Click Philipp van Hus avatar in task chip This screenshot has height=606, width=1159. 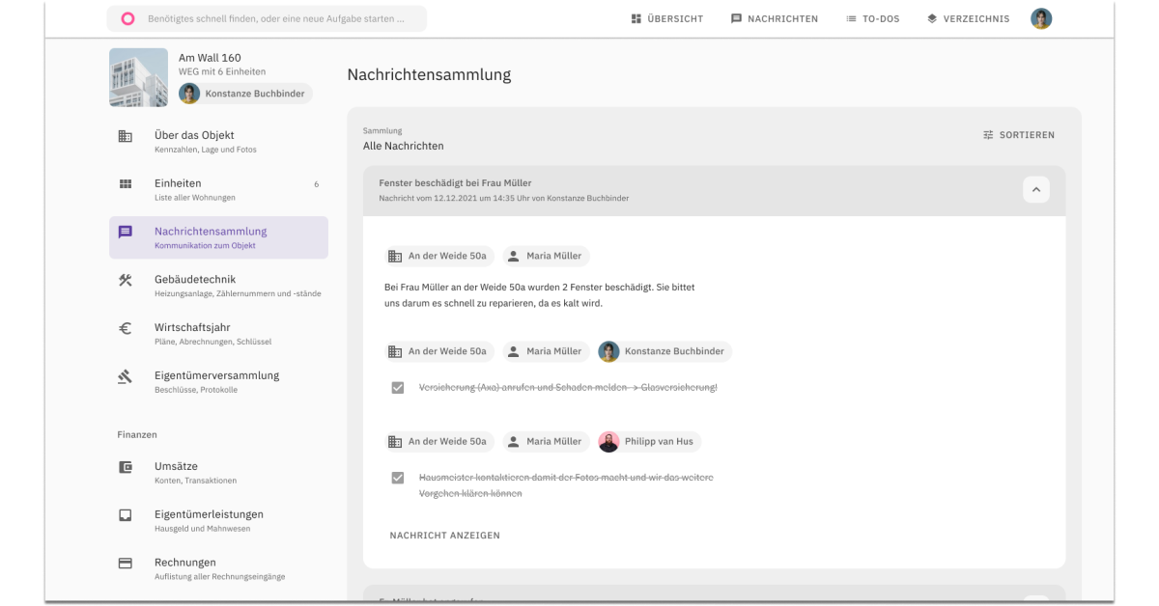tap(608, 441)
